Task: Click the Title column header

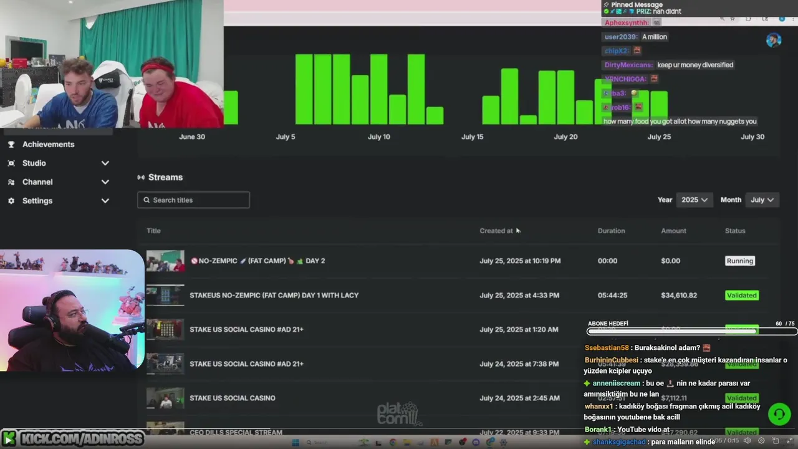Action: point(153,231)
